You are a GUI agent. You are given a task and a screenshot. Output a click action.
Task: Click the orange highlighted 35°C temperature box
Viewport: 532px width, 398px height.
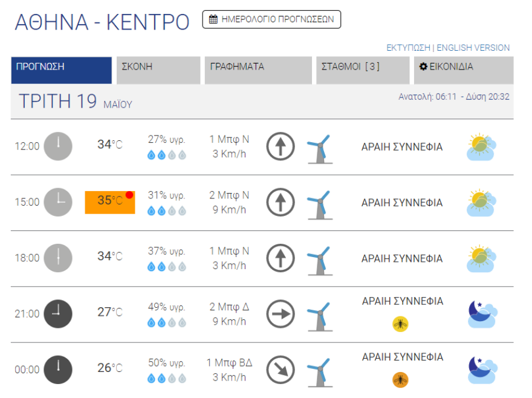(110, 203)
